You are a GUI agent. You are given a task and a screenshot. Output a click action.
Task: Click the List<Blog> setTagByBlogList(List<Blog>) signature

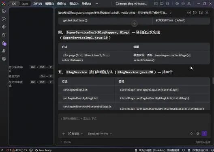tap(149, 90)
